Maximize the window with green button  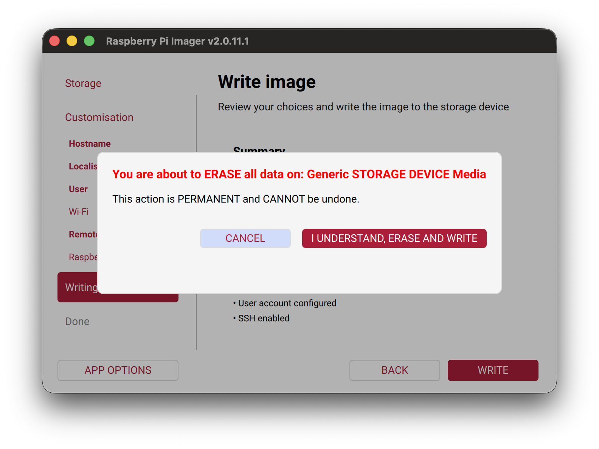89,41
